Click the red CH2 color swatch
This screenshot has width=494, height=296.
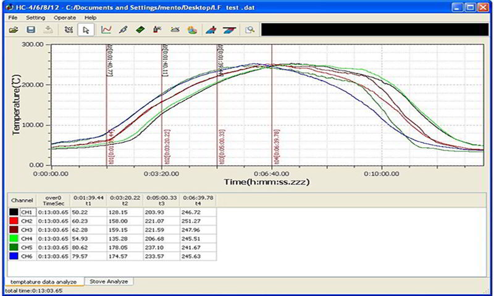[14, 221]
